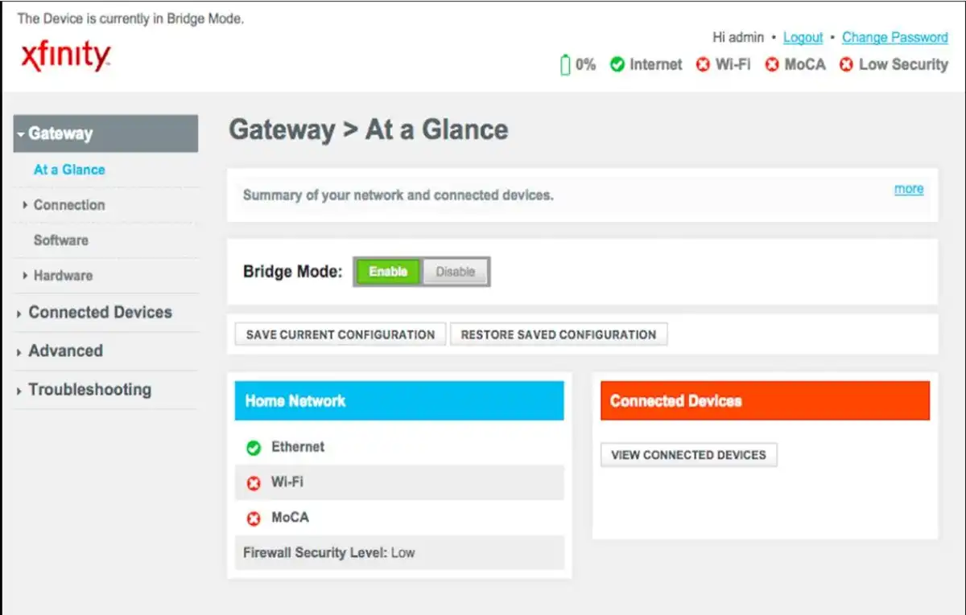Click the Logout link

point(803,37)
